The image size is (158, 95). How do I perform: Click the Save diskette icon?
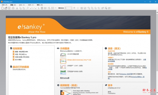tap(9, 8)
